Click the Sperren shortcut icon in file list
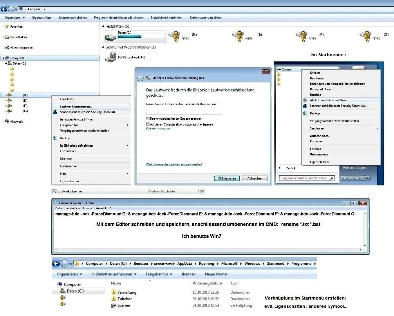The image size is (394, 316). 114,305
